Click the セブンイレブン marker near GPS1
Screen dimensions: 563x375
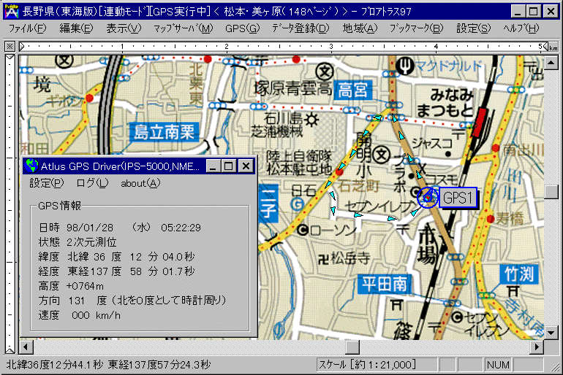point(417,191)
